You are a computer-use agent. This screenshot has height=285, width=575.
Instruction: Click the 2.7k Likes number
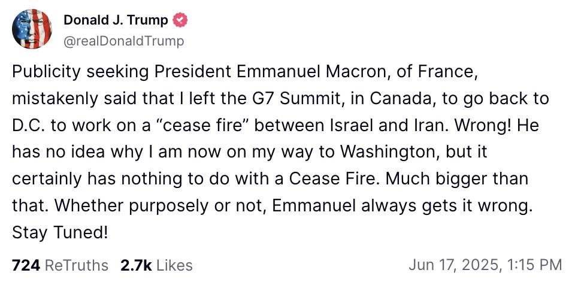[x=134, y=265]
